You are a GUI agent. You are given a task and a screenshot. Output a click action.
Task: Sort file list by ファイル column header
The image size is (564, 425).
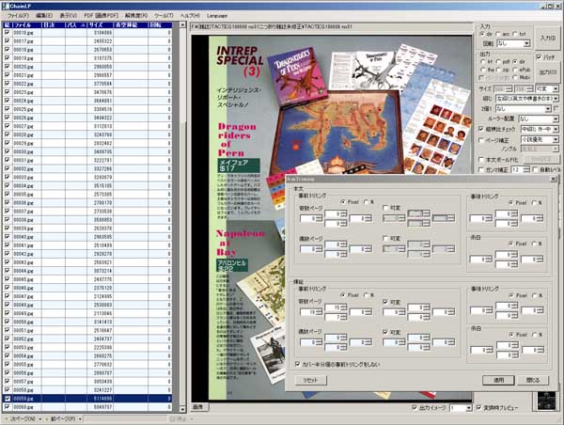27,25
